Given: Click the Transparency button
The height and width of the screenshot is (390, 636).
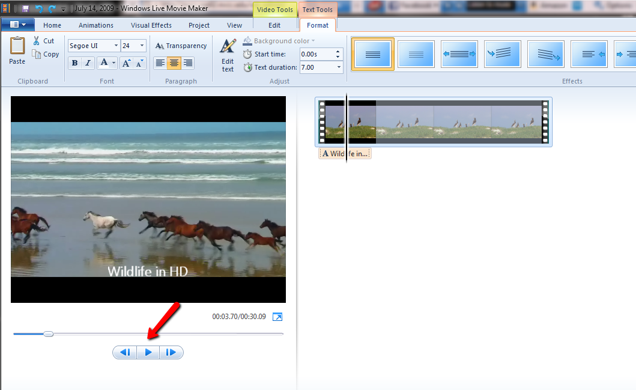Looking at the screenshot, I should click(x=181, y=46).
